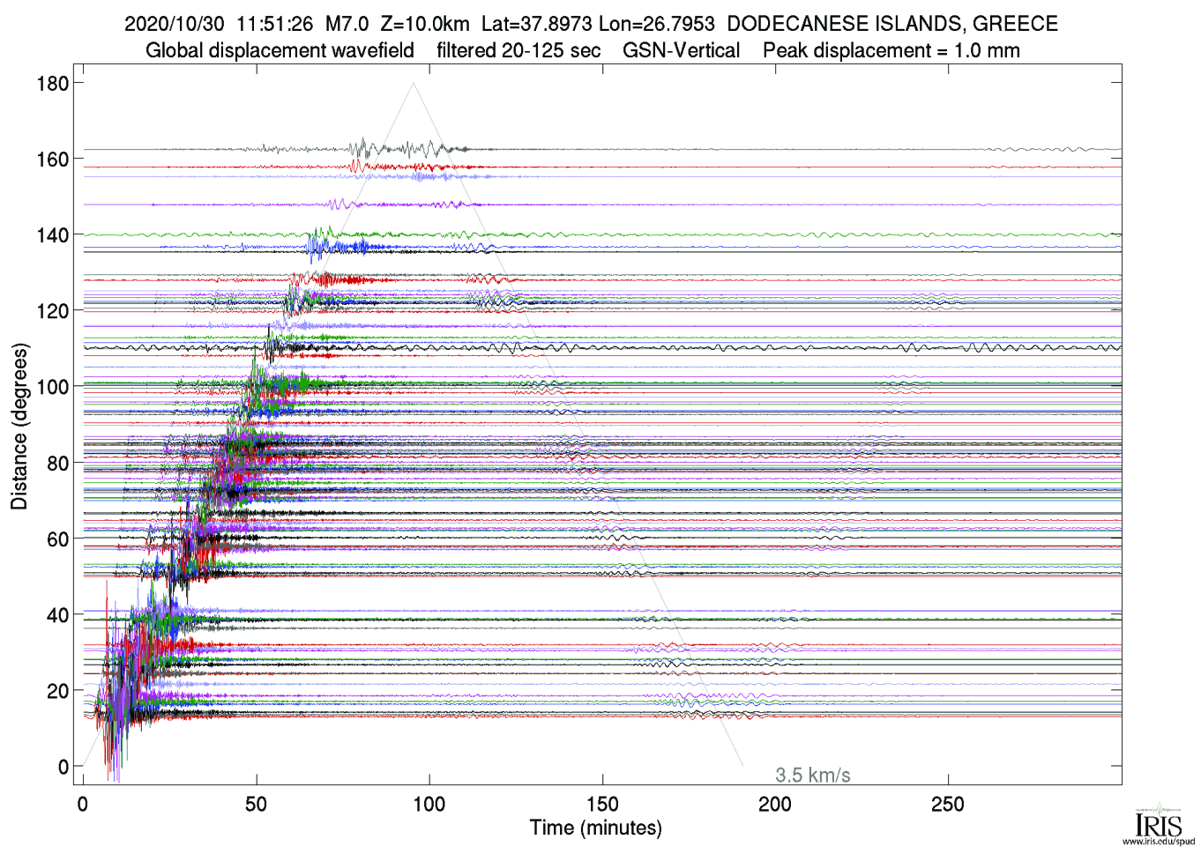Click the Peak displacement = 1.0 mm text
The height and width of the screenshot is (847, 1201).
click(x=891, y=51)
